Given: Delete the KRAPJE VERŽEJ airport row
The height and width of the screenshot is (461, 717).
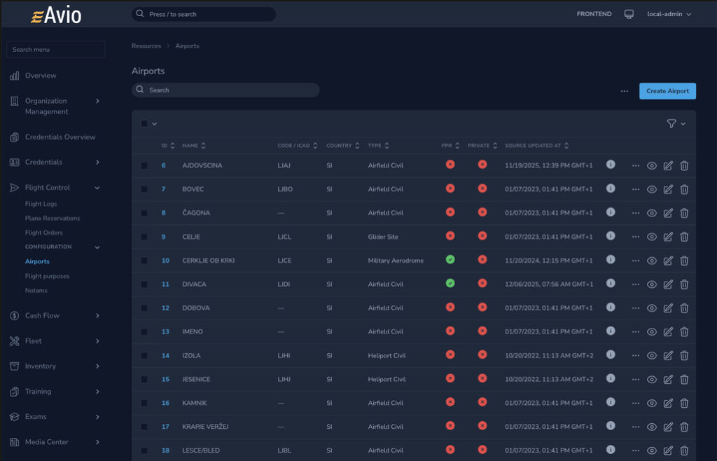Looking at the screenshot, I should [x=684, y=427].
